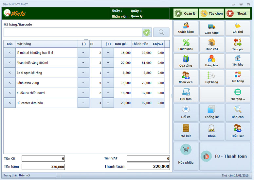The height and width of the screenshot is (180, 254).
Task: Click the Mã hàng/Barcode input field
Action: tap(73, 32)
